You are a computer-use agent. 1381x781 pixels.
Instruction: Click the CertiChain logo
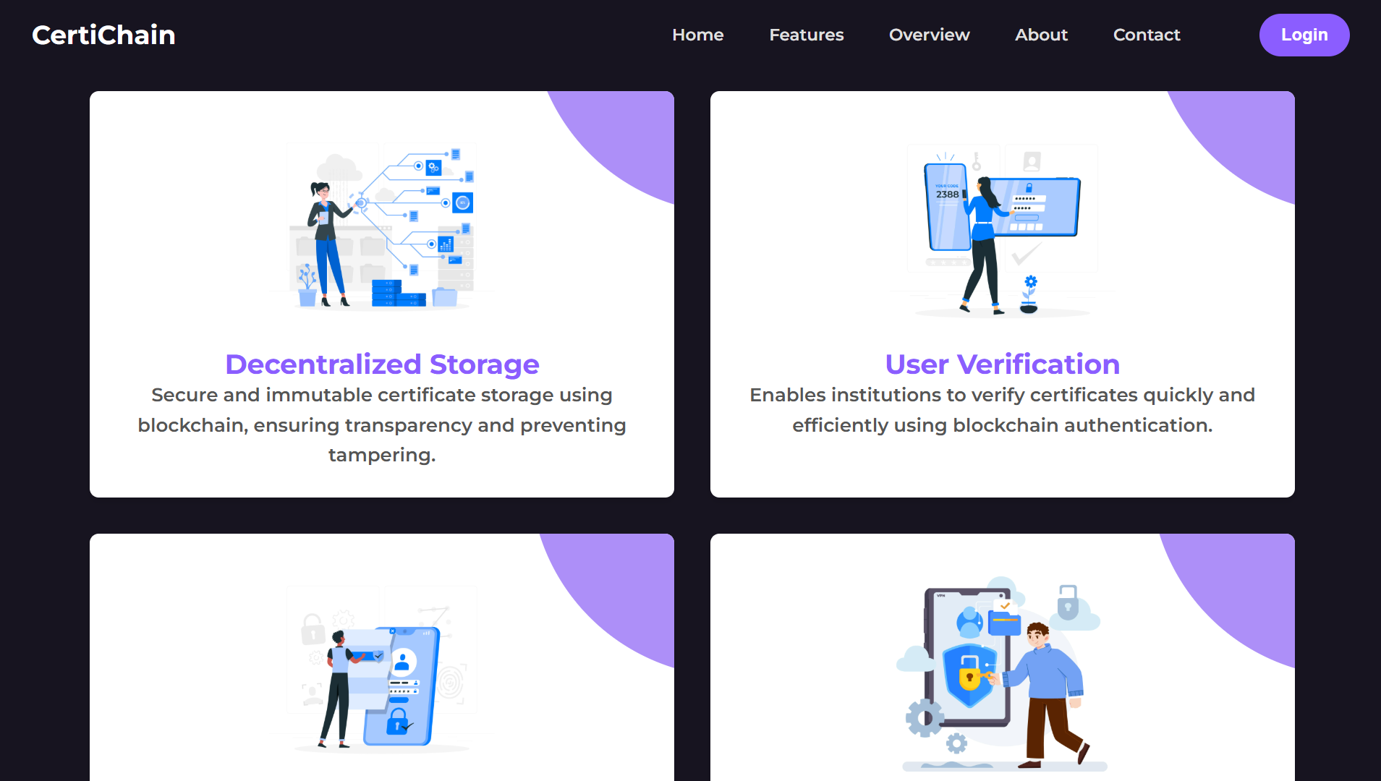103,35
